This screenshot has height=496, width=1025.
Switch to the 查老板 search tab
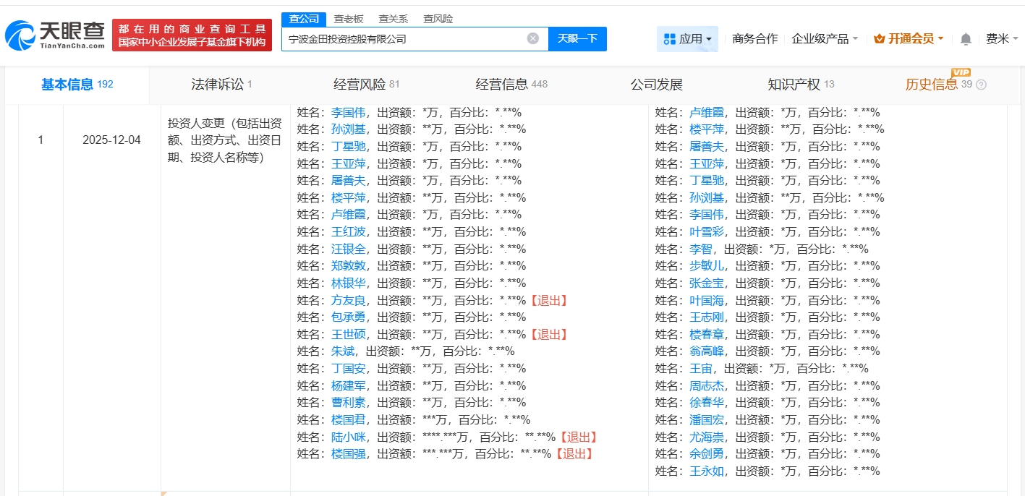click(349, 19)
